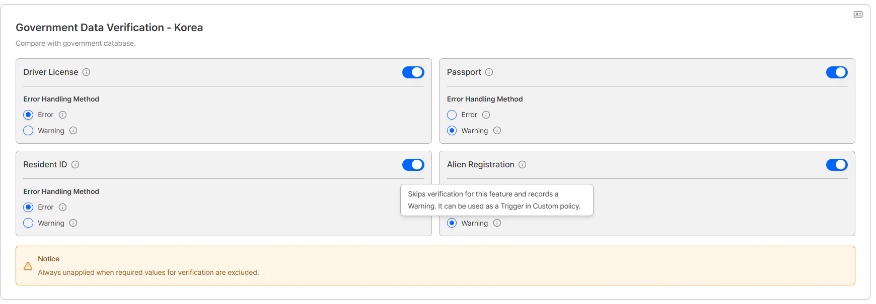The image size is (876, 304).
Task: Select Warning radio for Alien Registration
Action: click(x=452, y=223)
